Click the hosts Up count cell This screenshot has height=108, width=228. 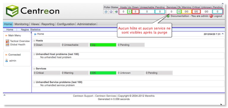coord(129,12)
